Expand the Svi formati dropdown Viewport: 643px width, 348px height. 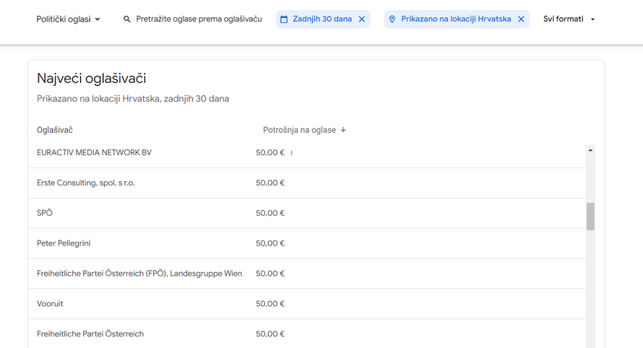click(569, 19)
